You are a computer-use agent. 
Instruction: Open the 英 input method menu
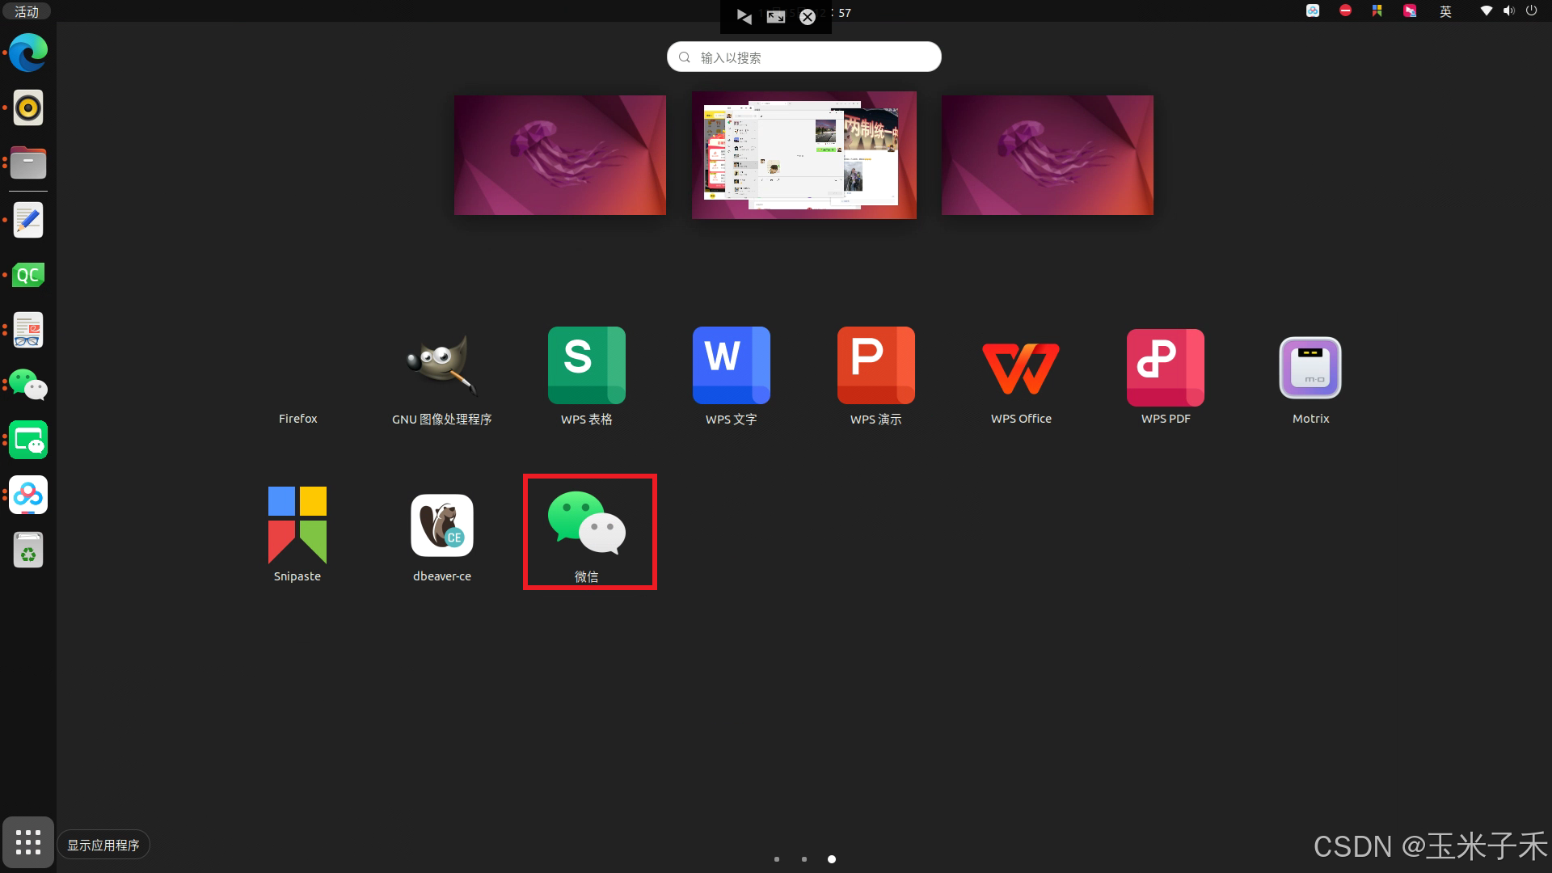[x=1445, y=11]
